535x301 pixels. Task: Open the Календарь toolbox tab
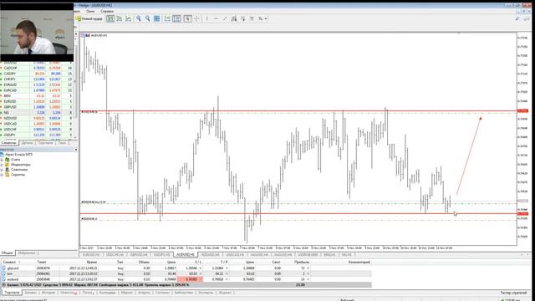pos(108,293)
